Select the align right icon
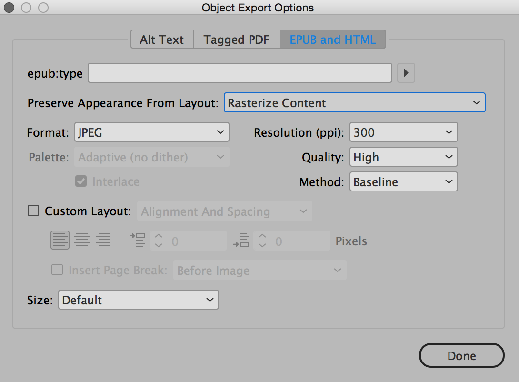Screen dimensions: 519x382 [x=103, y=241]
